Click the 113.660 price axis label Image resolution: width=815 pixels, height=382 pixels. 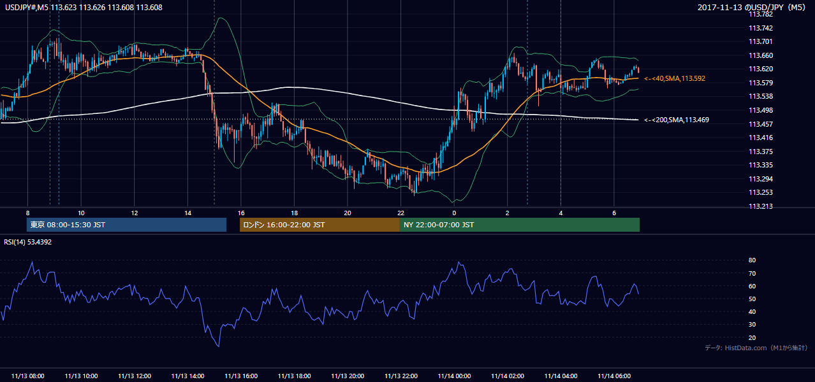pos(760,55)
